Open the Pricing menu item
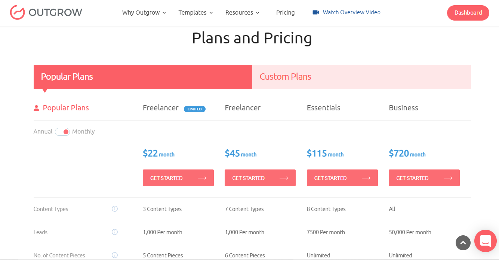Screen dimensions: 499x260 coord(285,13)
